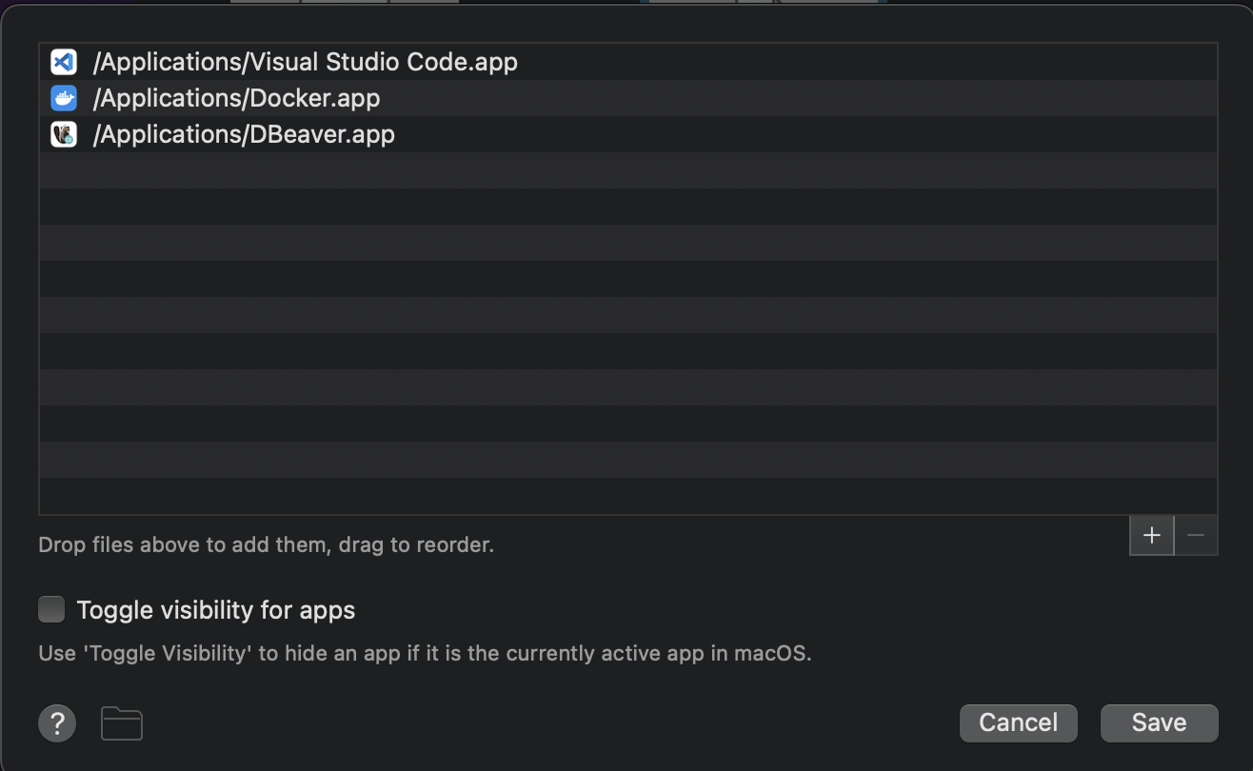
Task: Cancel the dialog
Action: pyautogui.click(x=1018, y=722)
